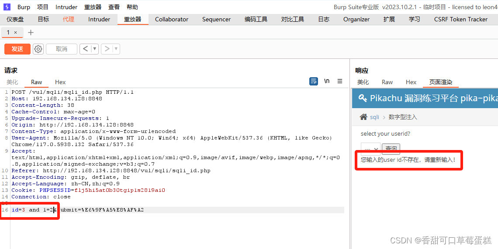Open the userid select dropdown
Image resolution: width=498 pixels, height=249 pixels.
pyautogui.click(x=370, y=149)
